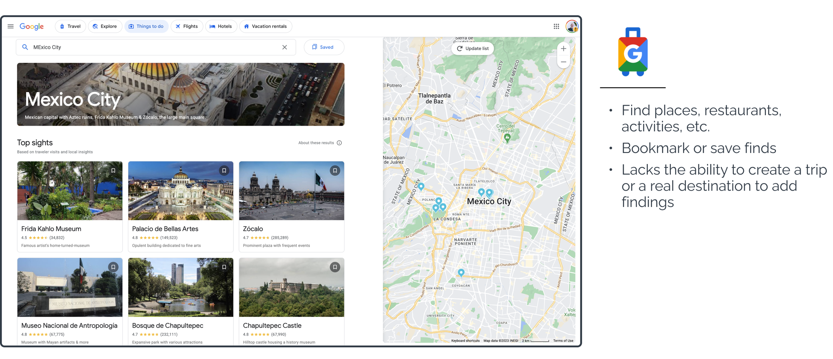Switch to the Explore tab
This screenshot has width=833, height=359.
tap(105, 26)
